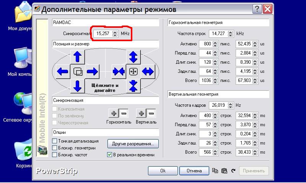Click the stretch vertical size icon

[x=133, y=57]
